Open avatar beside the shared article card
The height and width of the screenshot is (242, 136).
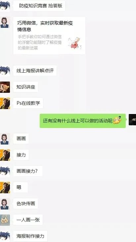point(5,23)
